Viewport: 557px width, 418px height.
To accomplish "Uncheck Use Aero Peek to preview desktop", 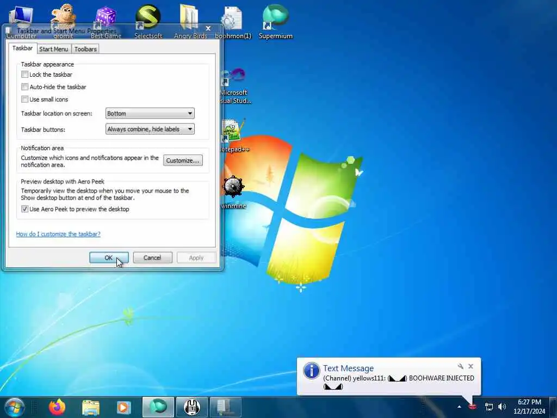I will [24, 209].
